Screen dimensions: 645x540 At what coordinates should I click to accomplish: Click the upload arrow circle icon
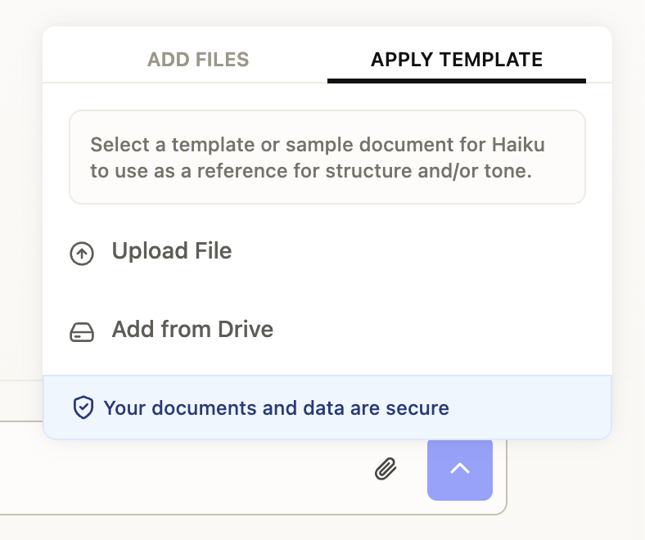[81, 254]
